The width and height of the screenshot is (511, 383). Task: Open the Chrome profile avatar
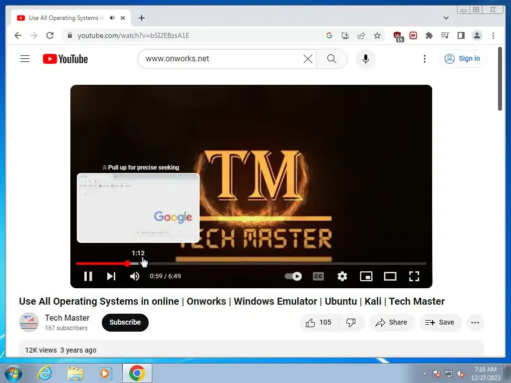tap(477, 35)
